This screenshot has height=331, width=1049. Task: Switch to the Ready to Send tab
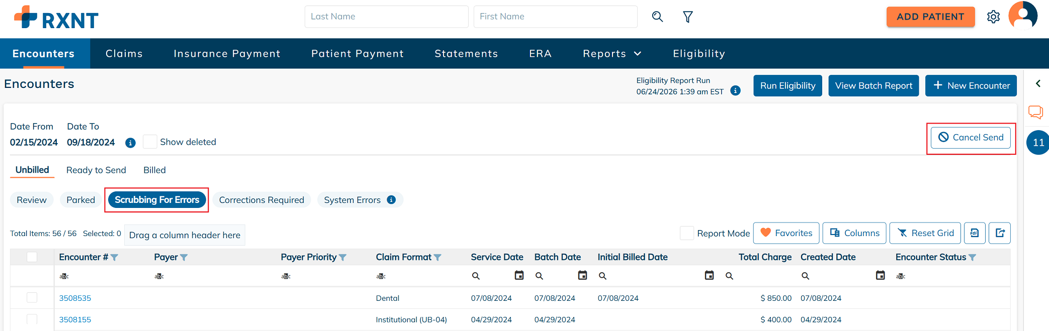click(96, 170)
